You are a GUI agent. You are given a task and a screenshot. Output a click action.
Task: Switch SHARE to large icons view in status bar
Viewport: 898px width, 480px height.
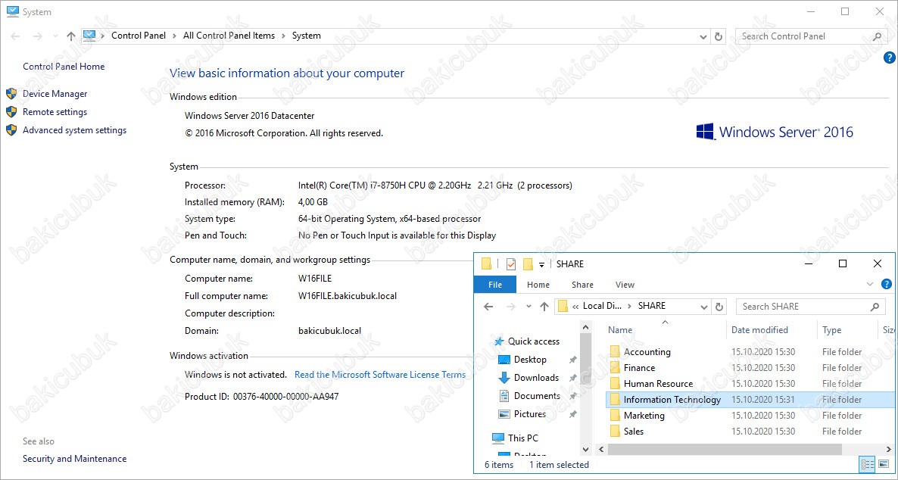click(883, 465)
